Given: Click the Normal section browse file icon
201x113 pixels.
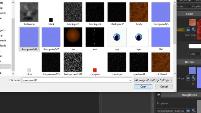Looking at the screenshot, I should point(188,78).
